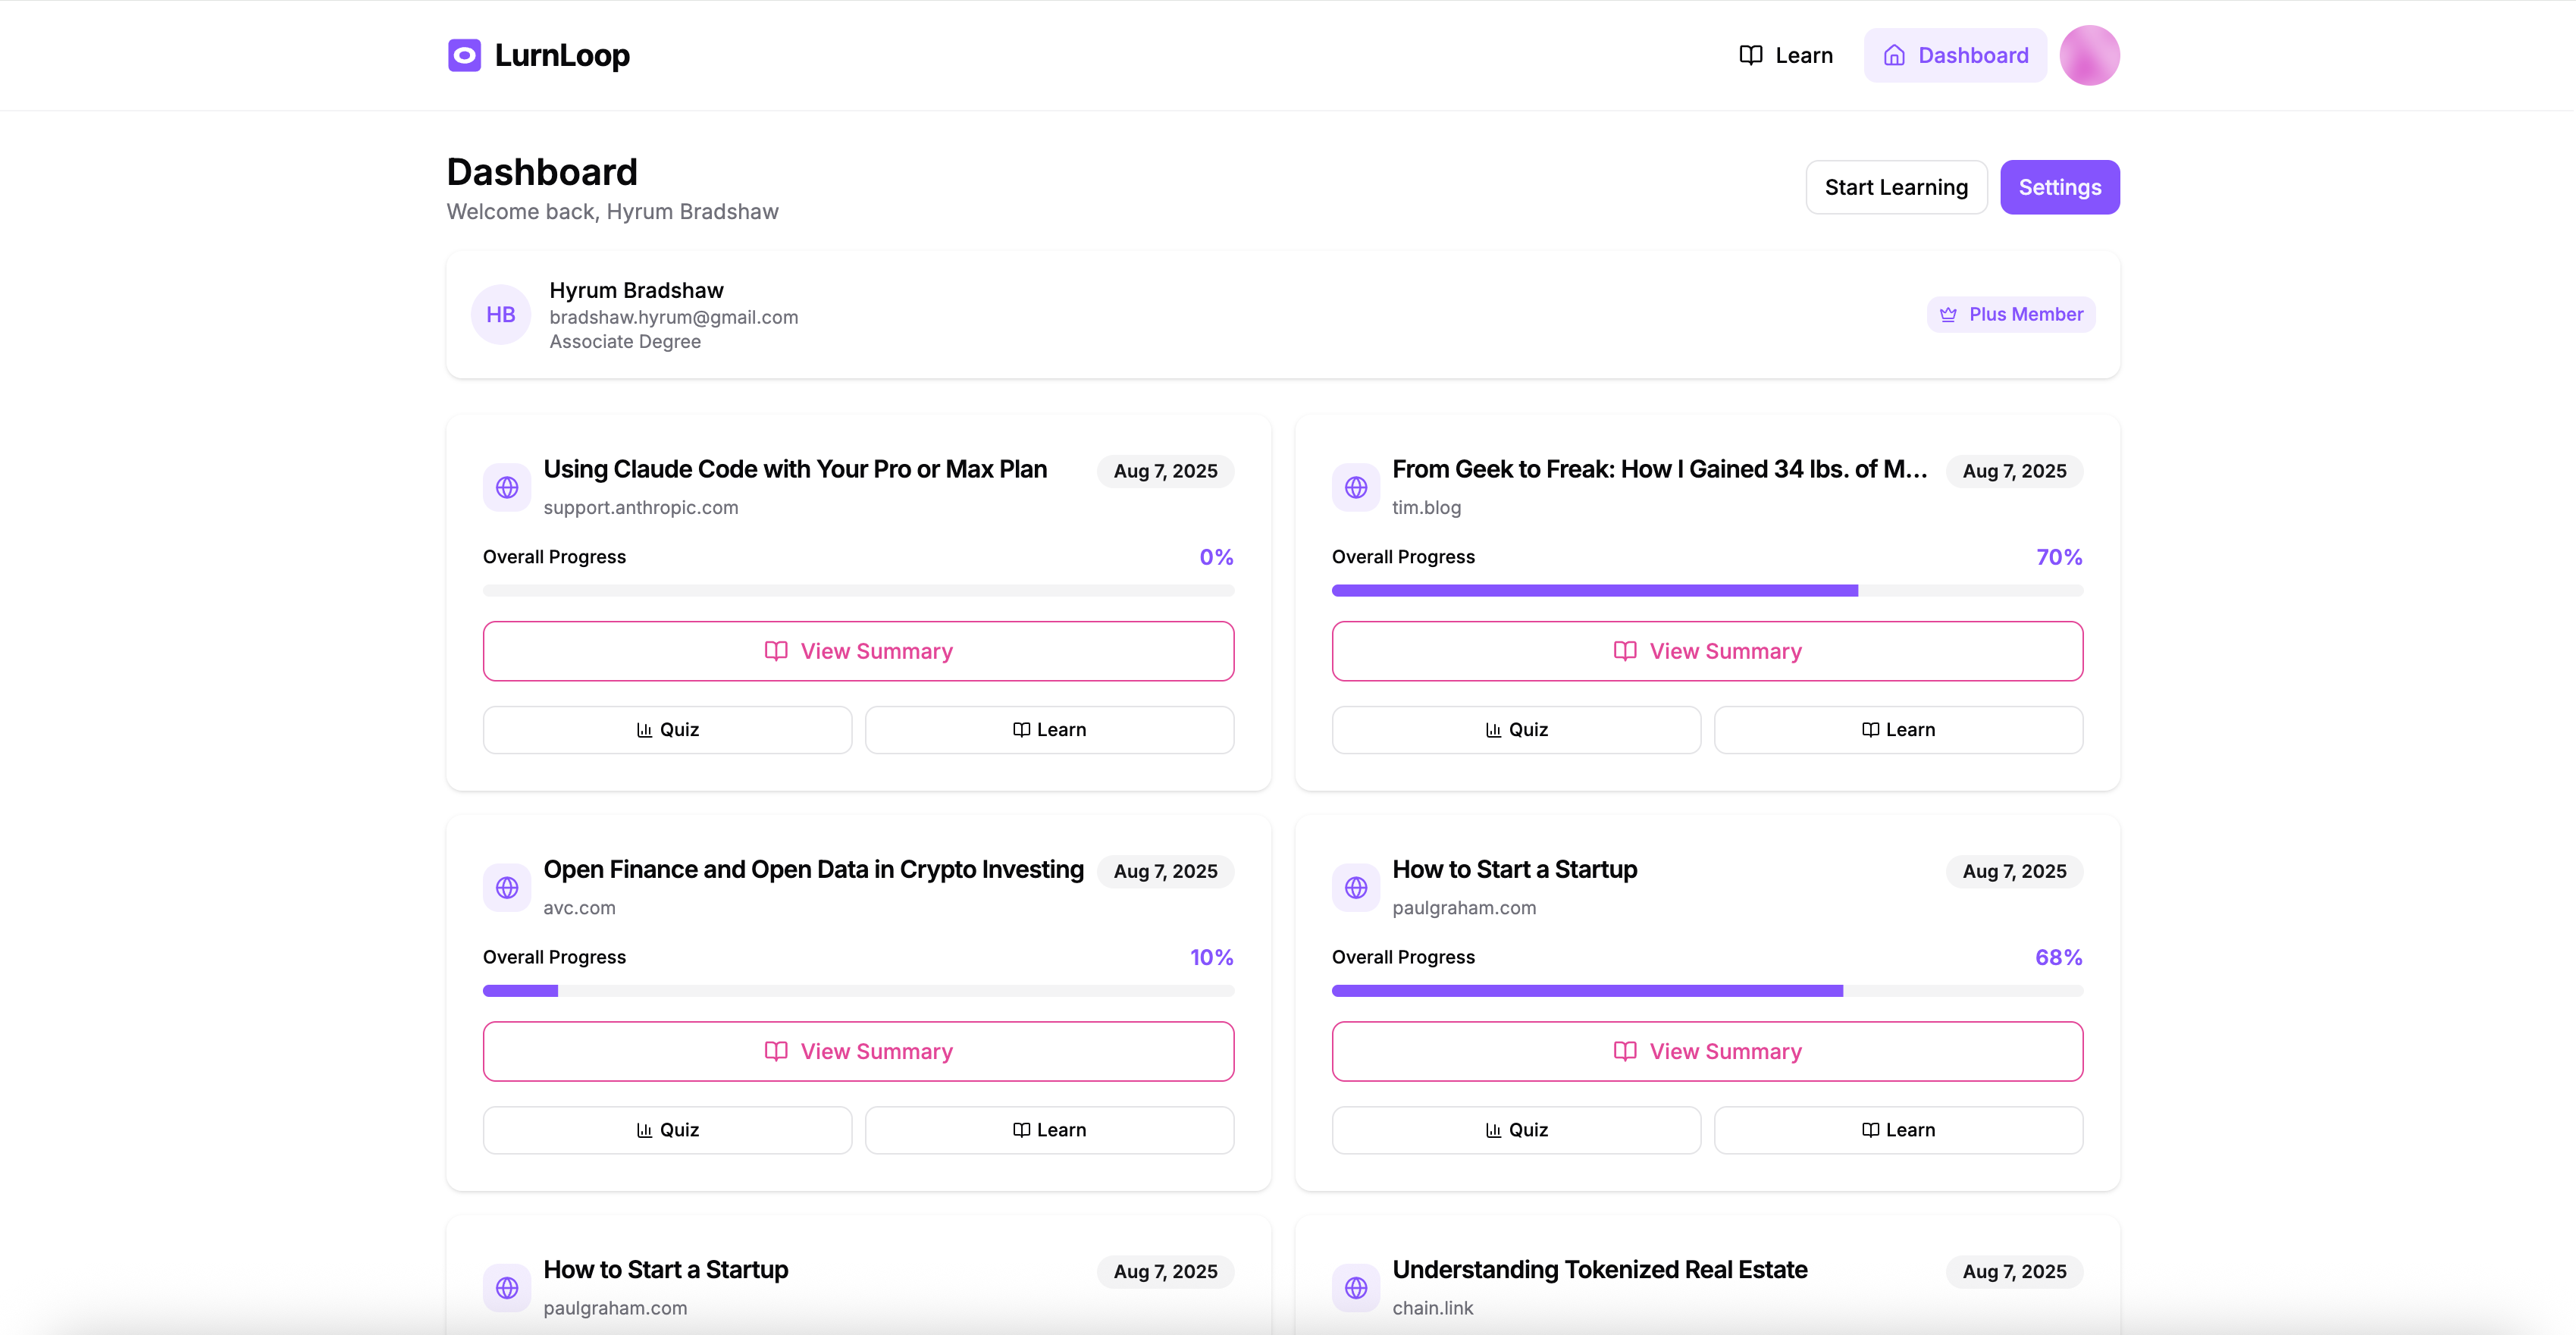Click Aug 7, 2025 date on Open Finance card
The image size is (2576, 1335).
pos(1165,871)
